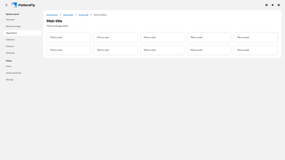Click the help question mark icon
Image resolution: width=285 pixels, height=160 pixels.
279,5
